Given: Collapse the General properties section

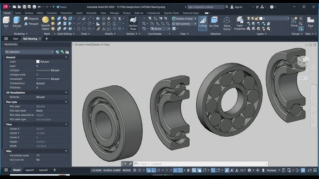Looking at the screenshot, I should [66, 57].
